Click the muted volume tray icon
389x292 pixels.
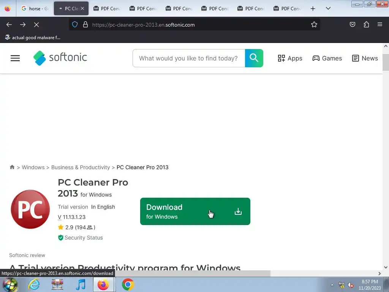[351, 285]
